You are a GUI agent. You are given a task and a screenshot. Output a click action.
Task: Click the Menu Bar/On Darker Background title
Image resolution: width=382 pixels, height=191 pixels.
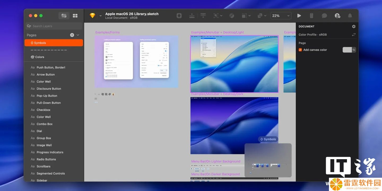(x=215, y=174)
